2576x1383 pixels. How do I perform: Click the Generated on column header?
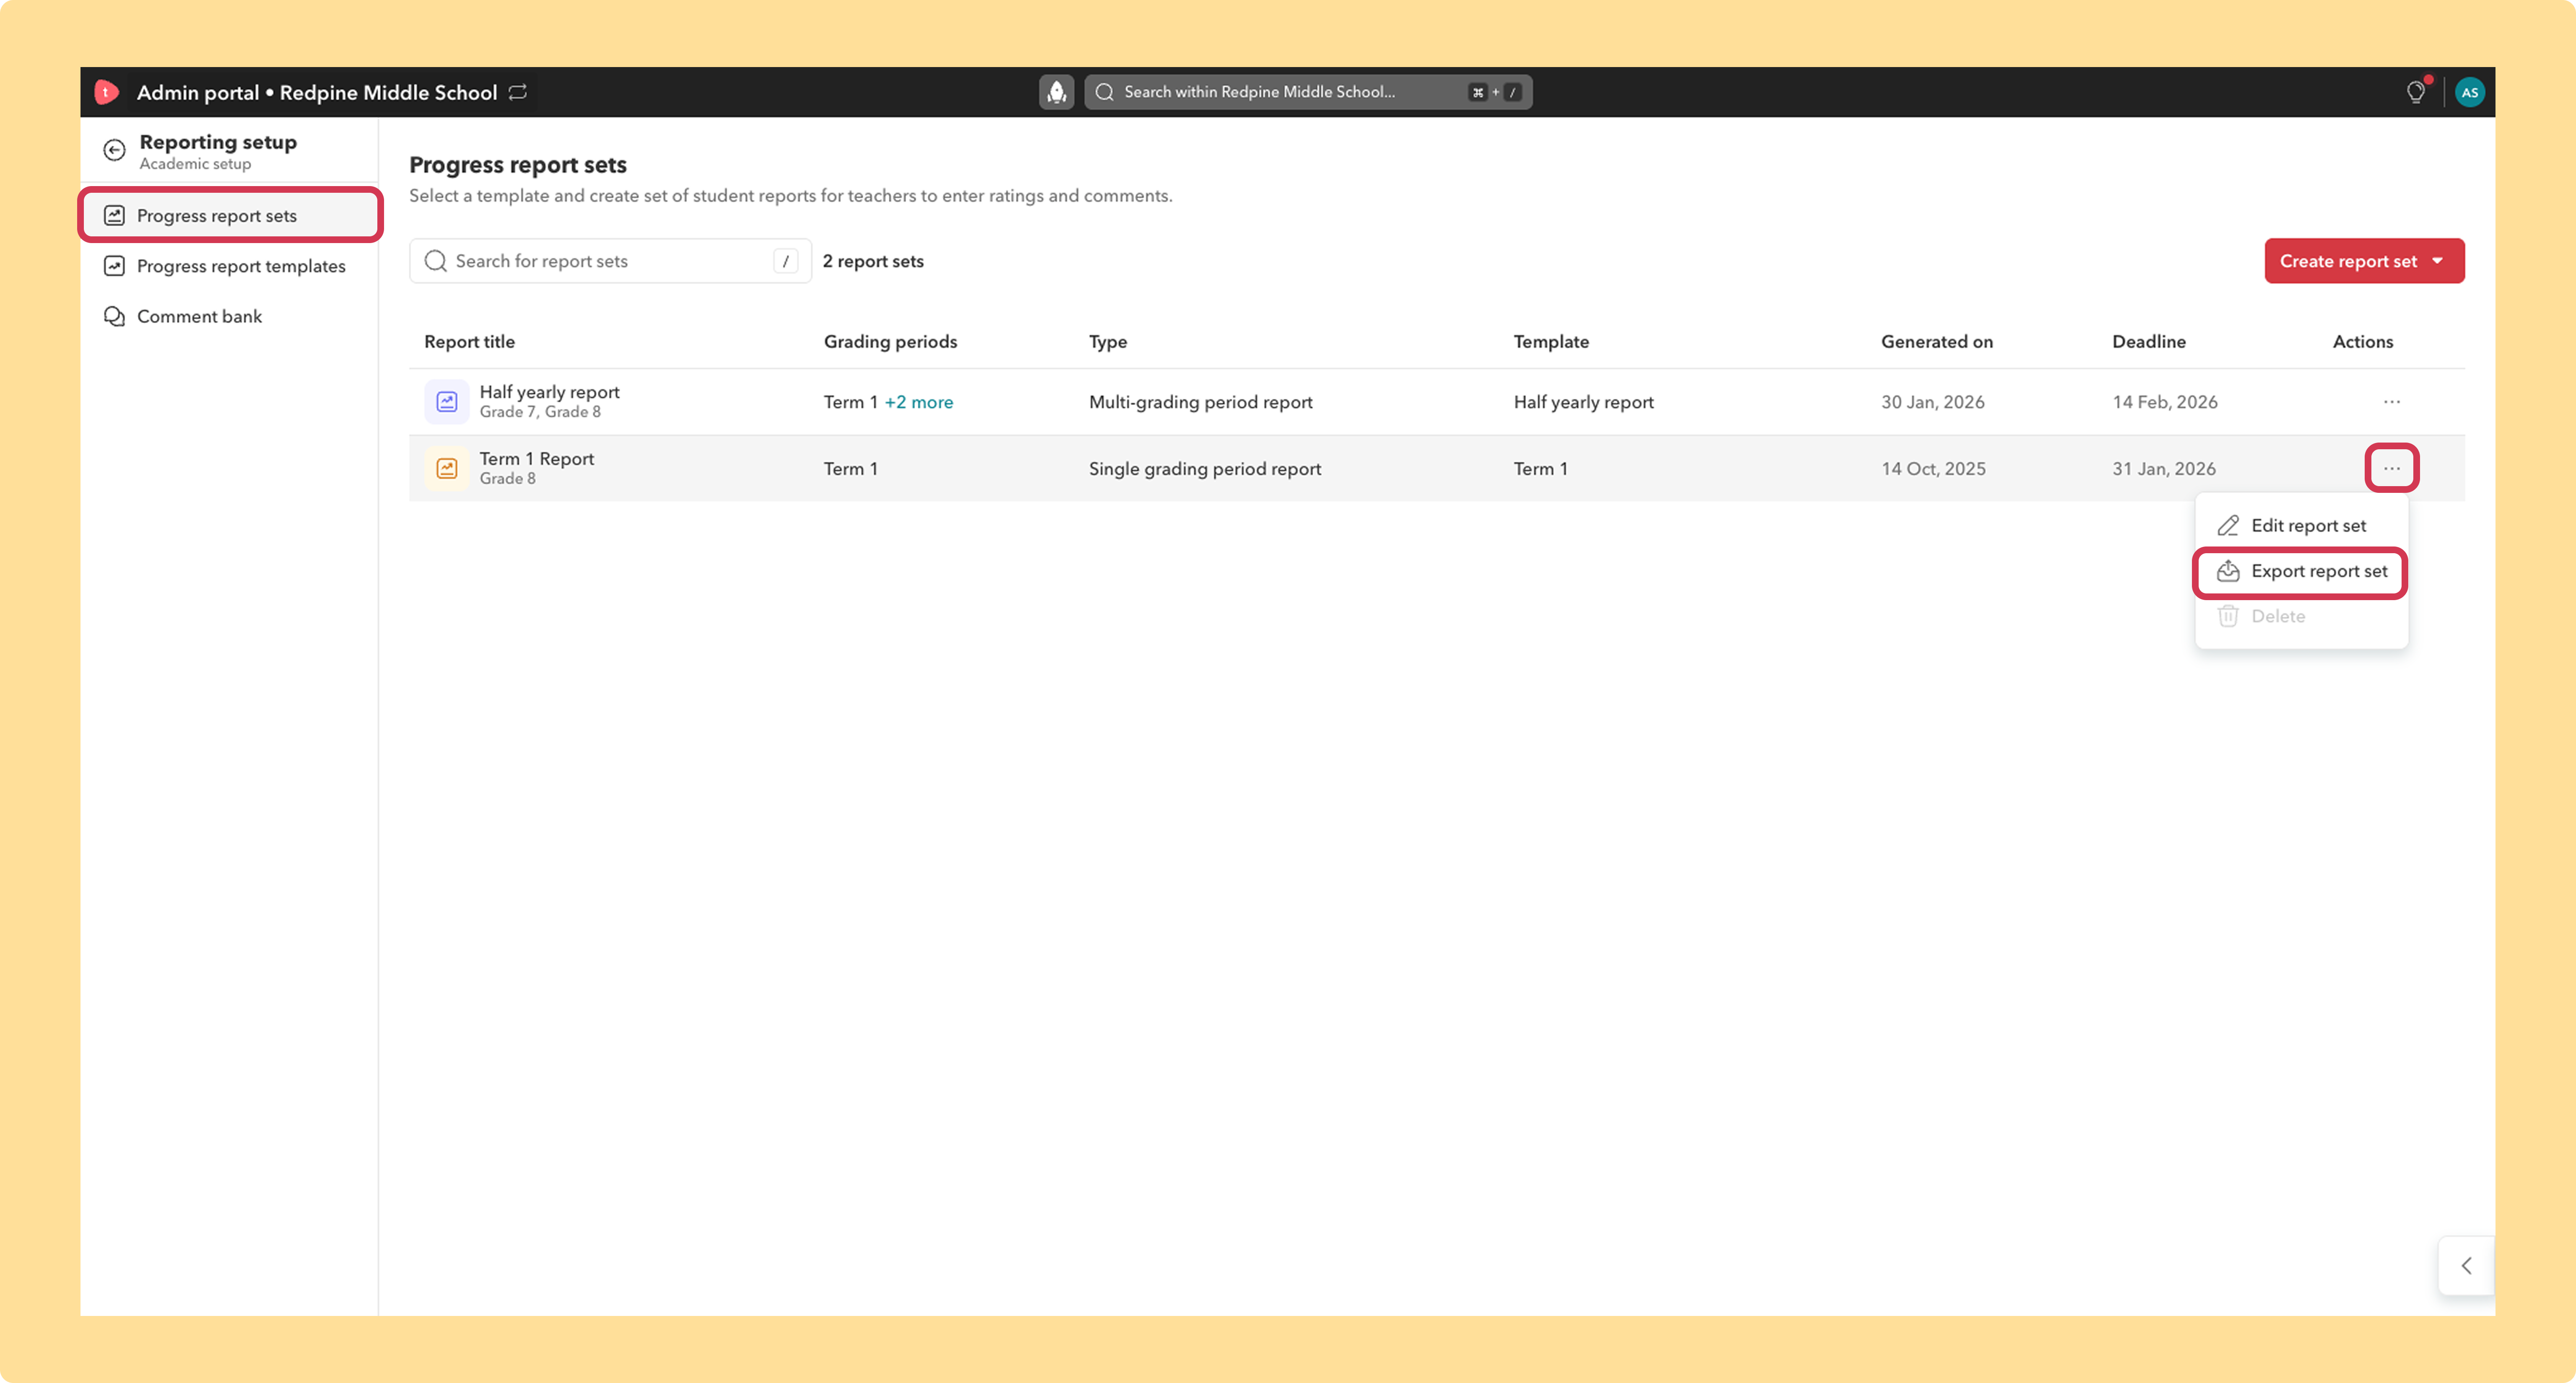pyautogui.click(x=1936, y=342)
